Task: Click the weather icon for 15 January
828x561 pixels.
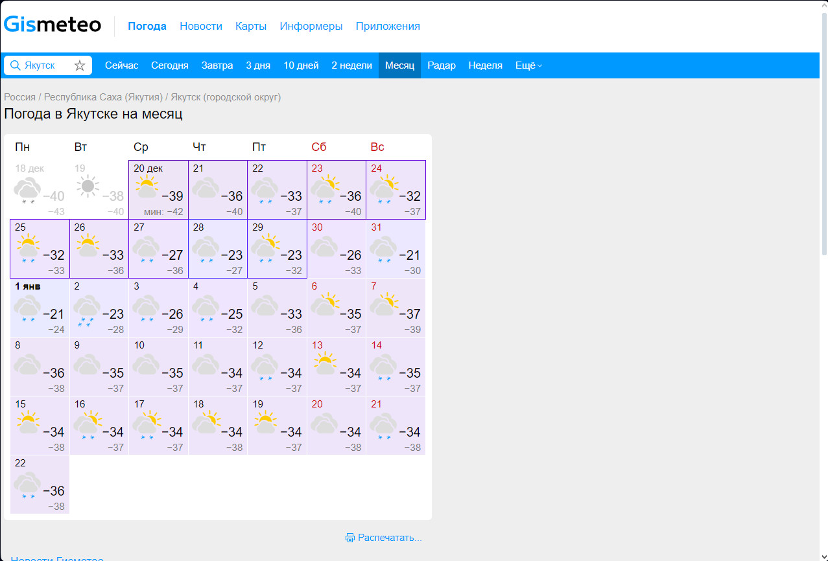Action: coord(28,422)
